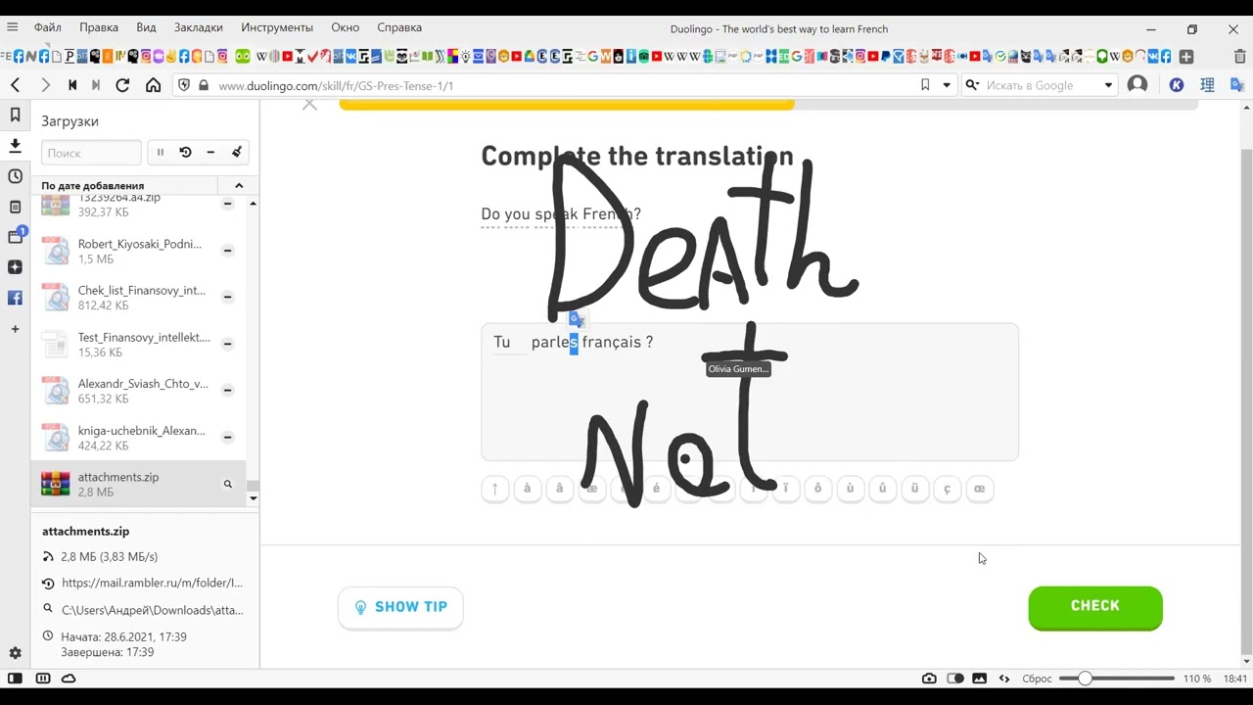This screenshot has height=705, width=1253.
Task: Open the Bookmarks panel icon in sidebar
Action: click(15, 116)
